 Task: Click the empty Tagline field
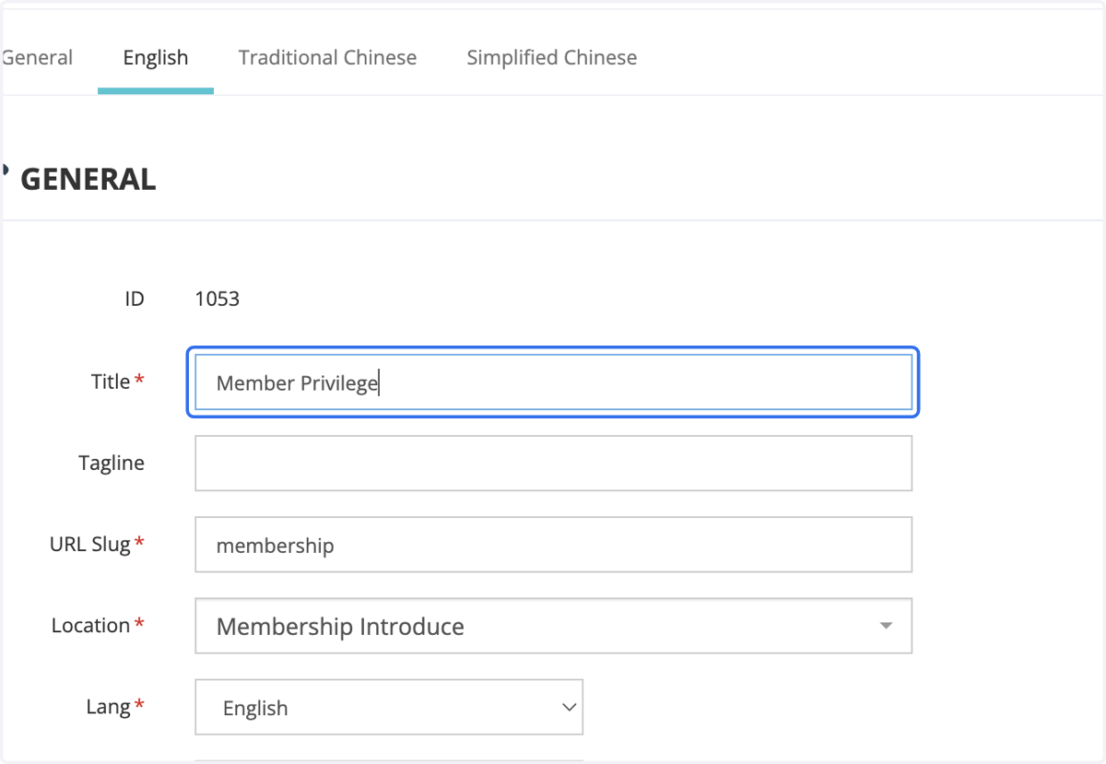click(x=553, y=463)
